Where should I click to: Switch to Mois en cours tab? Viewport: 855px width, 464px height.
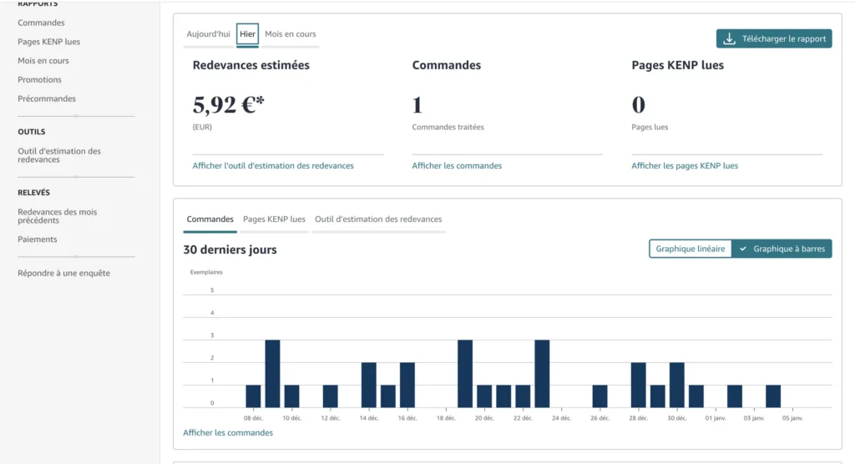pyautogui.click(x=291, y=34)
